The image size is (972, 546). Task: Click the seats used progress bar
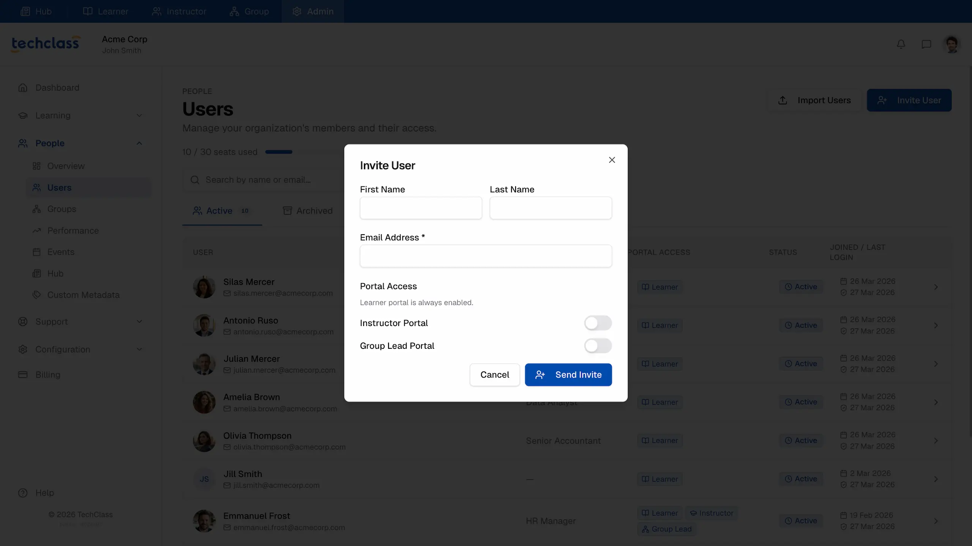pyautogui.click(x=279, y=152)
